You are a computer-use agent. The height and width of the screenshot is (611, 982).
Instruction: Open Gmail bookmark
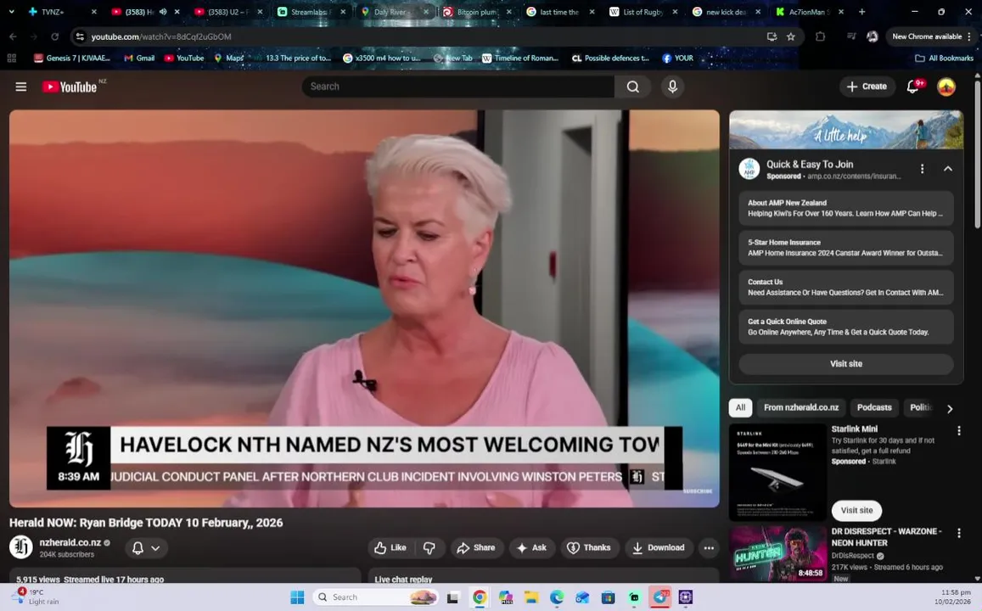[139, 59]
